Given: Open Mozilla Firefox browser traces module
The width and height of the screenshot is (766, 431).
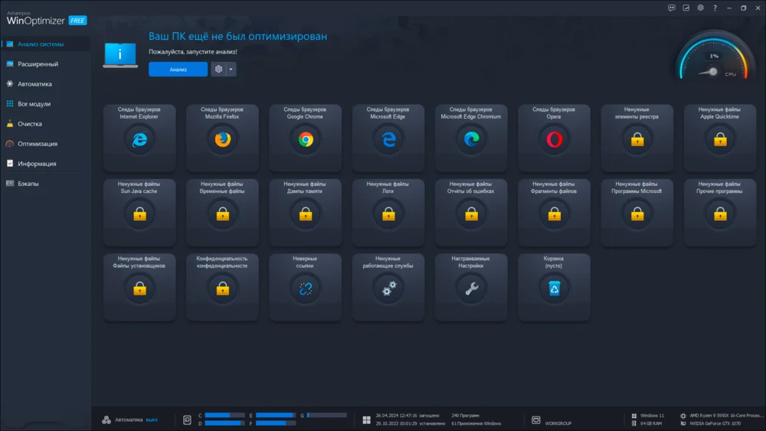Looking at the screenshot, I should click(x=222, y=138).
